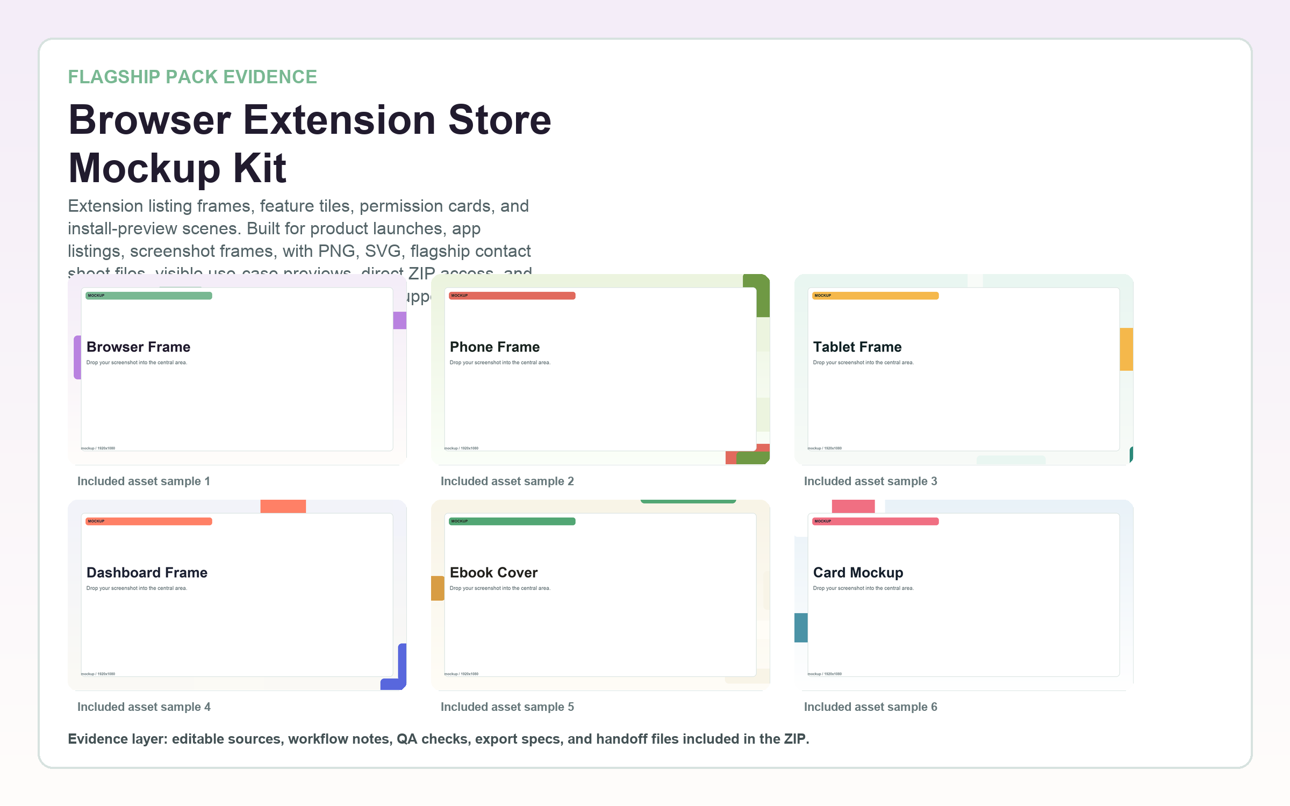This screenshot has height=806, width=1290.
Task: Click the 'FLAGSHIP PACK EVIDENCE' heading label
Action: (x=192, y=77)
